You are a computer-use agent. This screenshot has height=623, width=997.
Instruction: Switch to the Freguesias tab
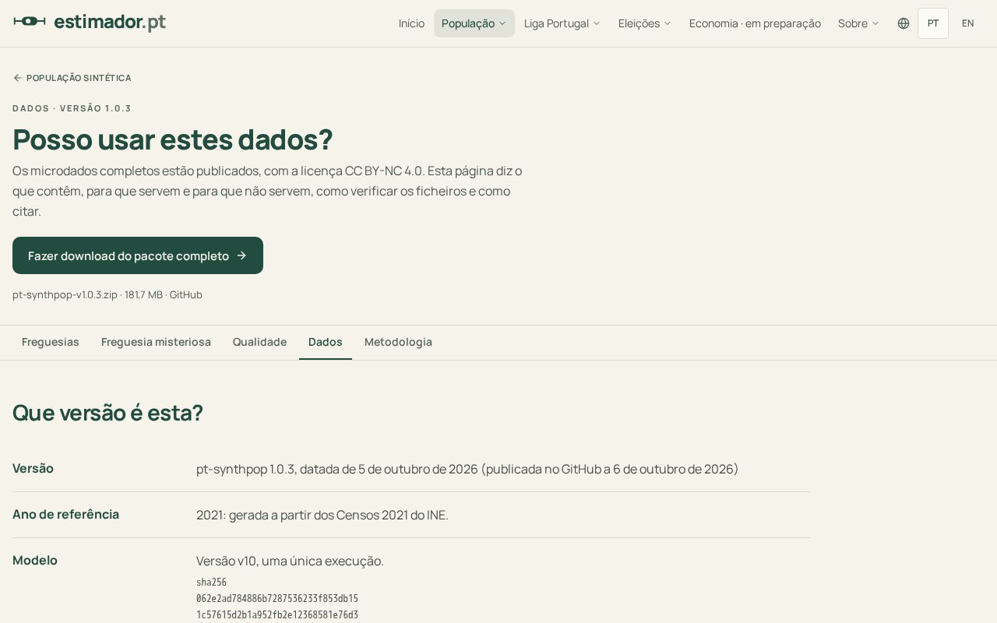click(51, 342)
